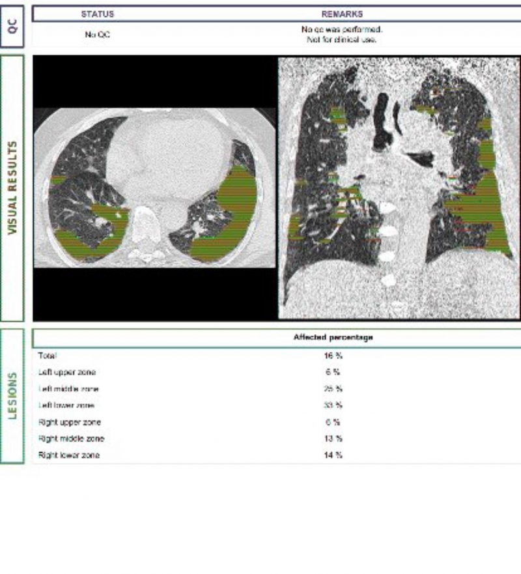The width and height of the screenshot is (521, 574).
Task: Click the axial CT lung image
Action: click(x=155, y=188)
